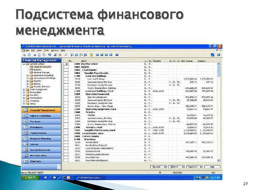Expand the History folder node
The height and width of the screenshot is (190, 254).
(28, 84)
